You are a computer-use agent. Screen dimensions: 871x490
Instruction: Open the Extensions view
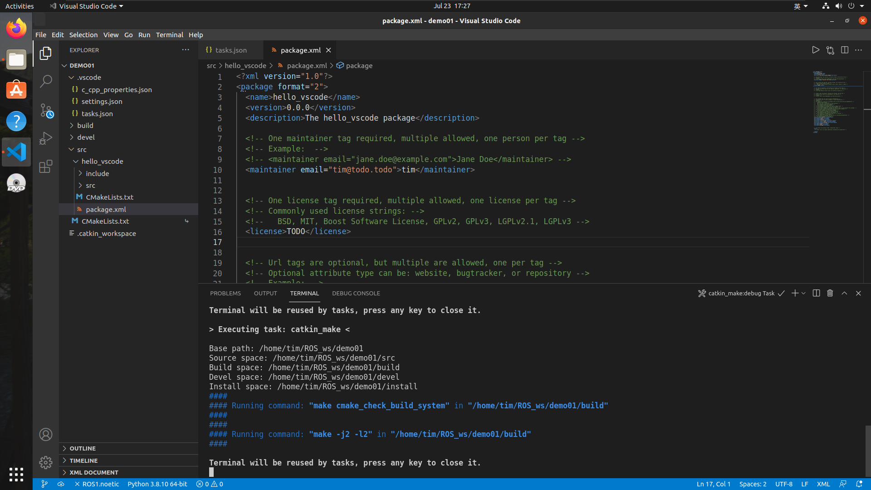coord(46,167)
